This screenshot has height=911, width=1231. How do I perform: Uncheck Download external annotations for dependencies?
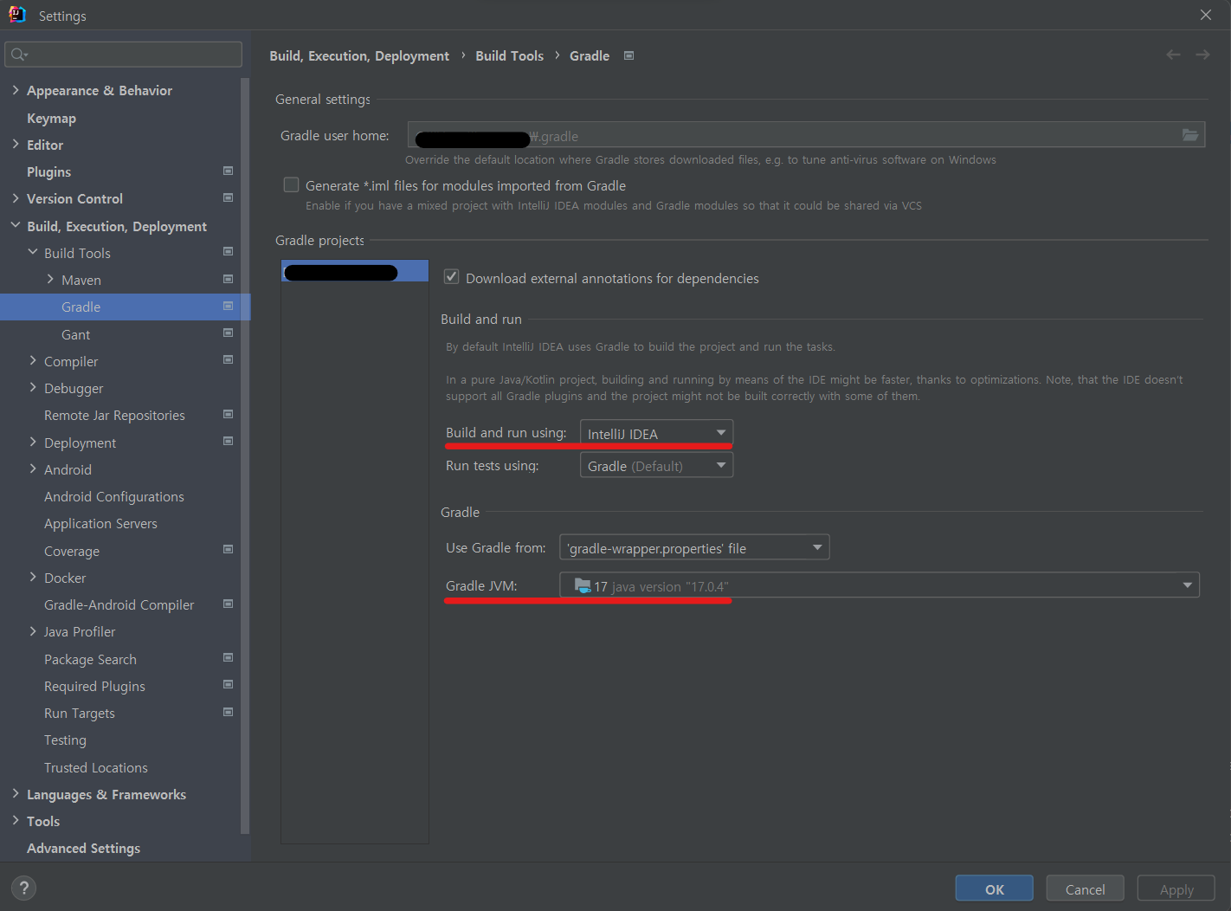click(x=451, y=277)
